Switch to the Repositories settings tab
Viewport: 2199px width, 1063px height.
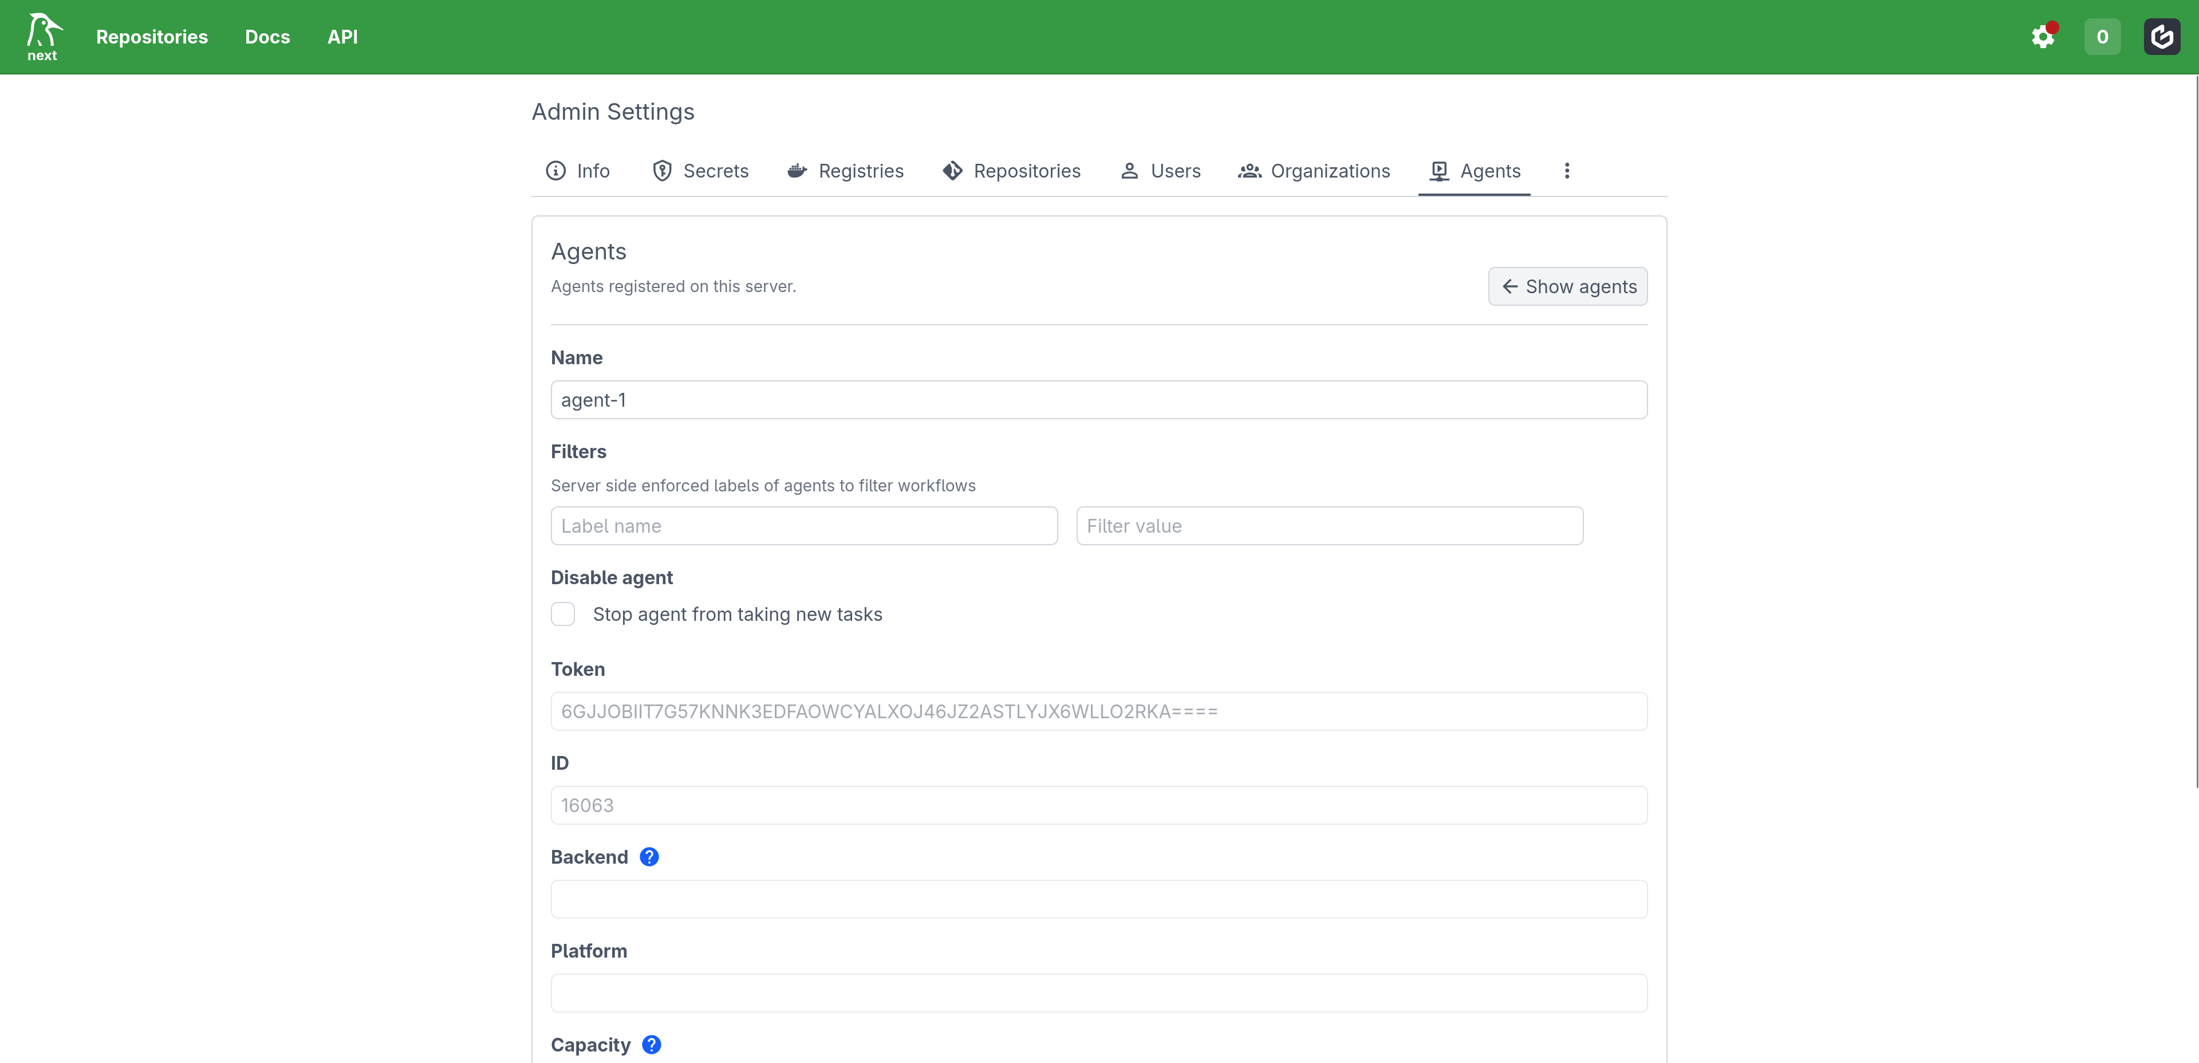tap(1011, 171)
